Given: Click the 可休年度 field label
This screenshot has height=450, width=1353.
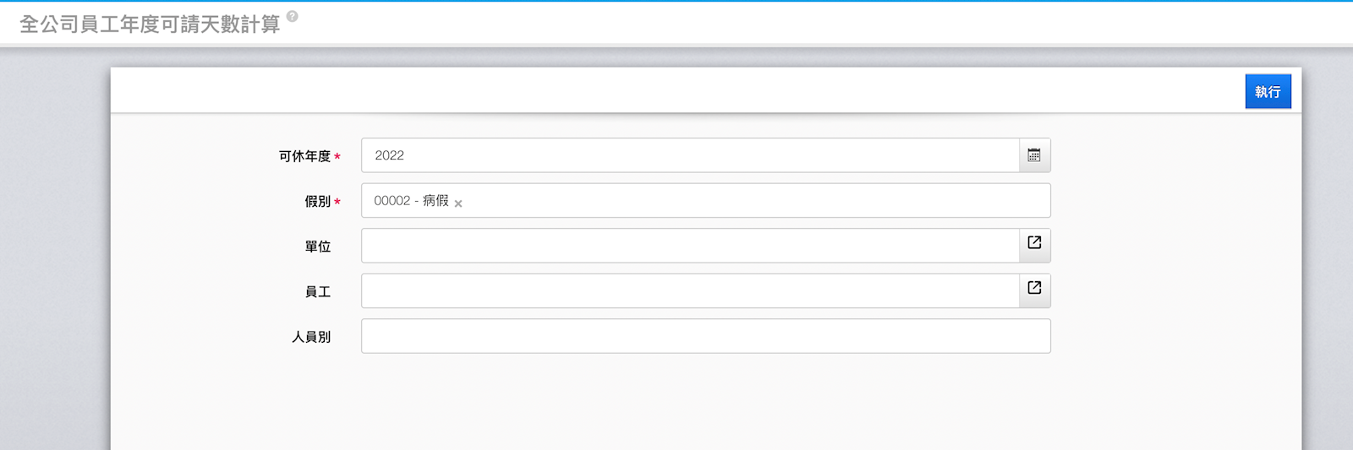Looking at the screenshot, I should point(304,156).
